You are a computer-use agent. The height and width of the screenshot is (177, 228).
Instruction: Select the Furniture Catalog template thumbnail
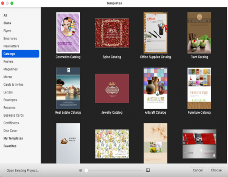pyautogui.click(x=199, y=88)
